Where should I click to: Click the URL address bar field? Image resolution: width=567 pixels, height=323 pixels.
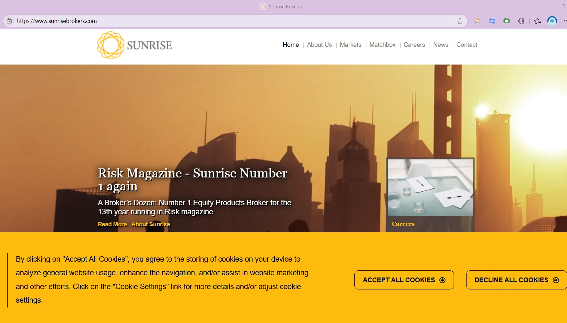(235, 21)
